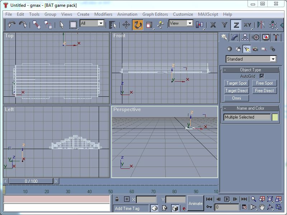Select the Pan hand viewport tool
The width and height of the screenshot is (287, 215).
(x=262, y=207)
